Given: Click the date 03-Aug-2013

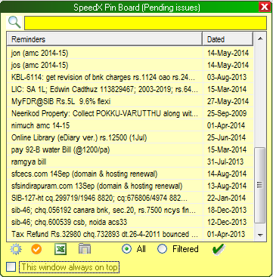Looking at the screenshot, I should (x=227, y=77).
